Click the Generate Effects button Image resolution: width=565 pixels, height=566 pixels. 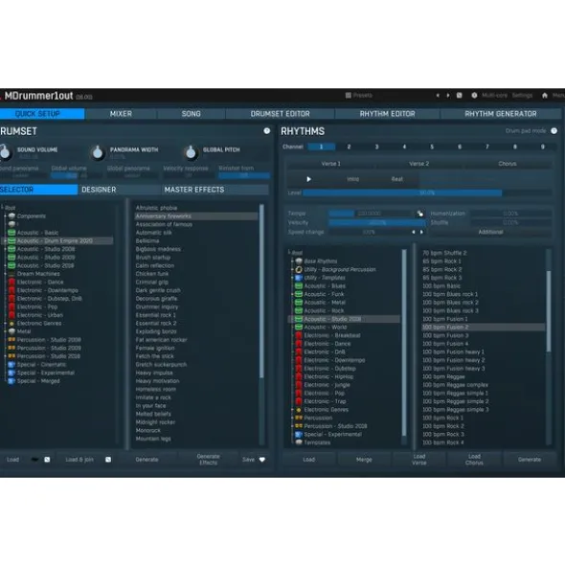pyautogui.click(x=208, y=460)
